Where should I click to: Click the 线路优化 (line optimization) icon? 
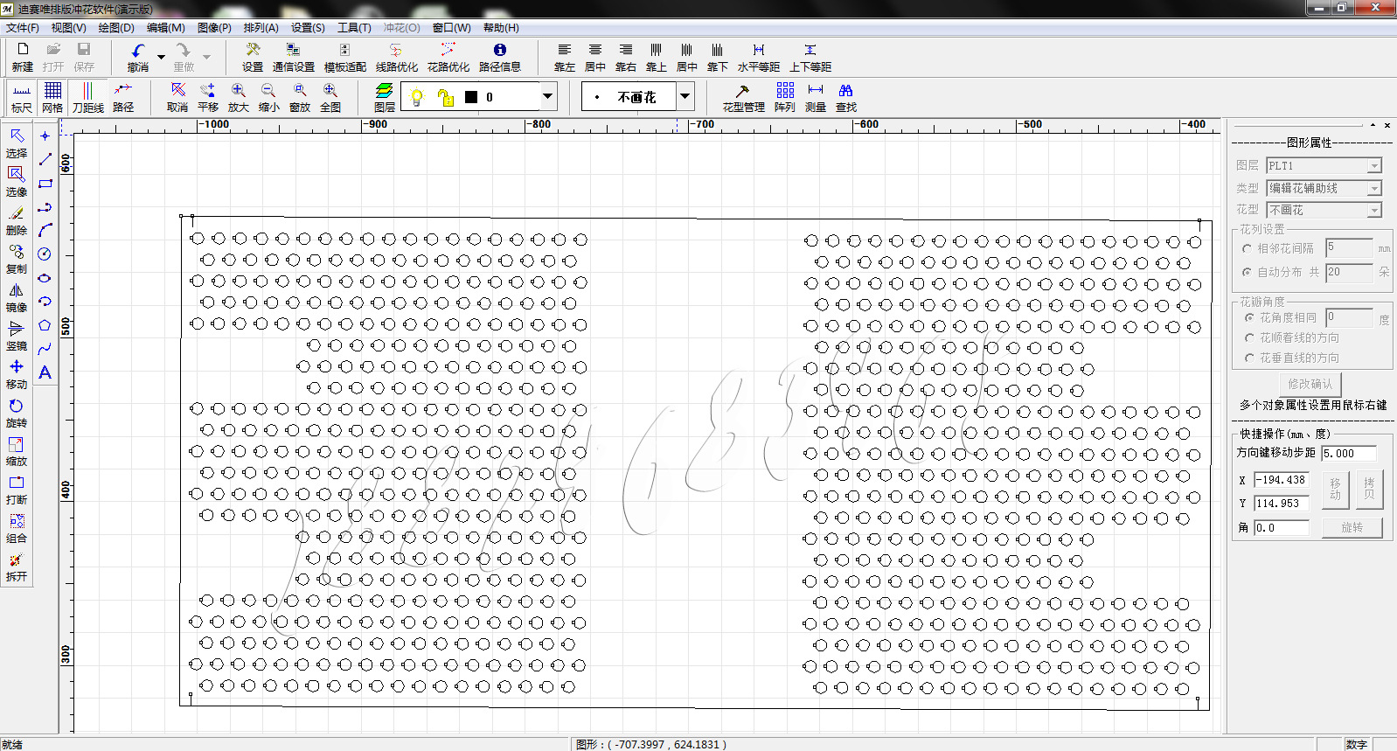pyautogui.click(x=396, y=57)
